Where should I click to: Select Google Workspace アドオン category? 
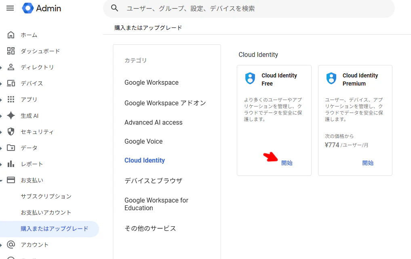pyautogui.click(x=165, y=103)
